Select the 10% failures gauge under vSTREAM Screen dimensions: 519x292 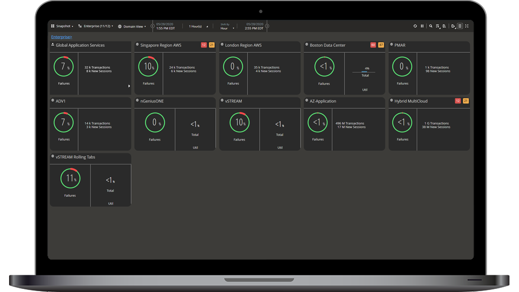[239, 123]
